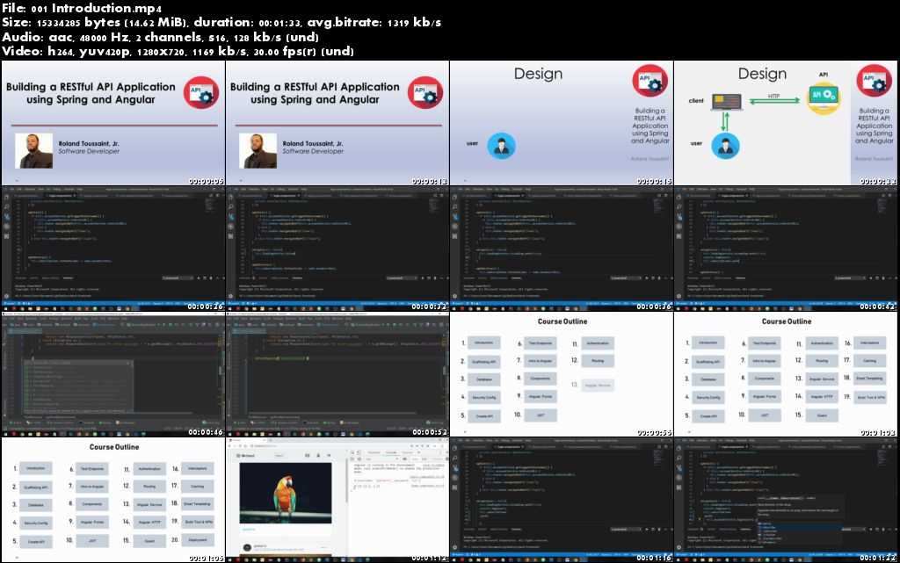Viewport: 900px width, 563px height.
Task: Click 'Caching' box in 00:01:06 outline frame
Action: [x=198, y=487]
